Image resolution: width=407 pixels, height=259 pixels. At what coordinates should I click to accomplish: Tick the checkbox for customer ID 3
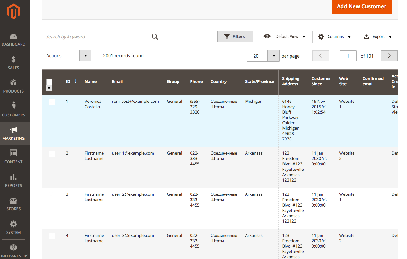tap(52, 195)
